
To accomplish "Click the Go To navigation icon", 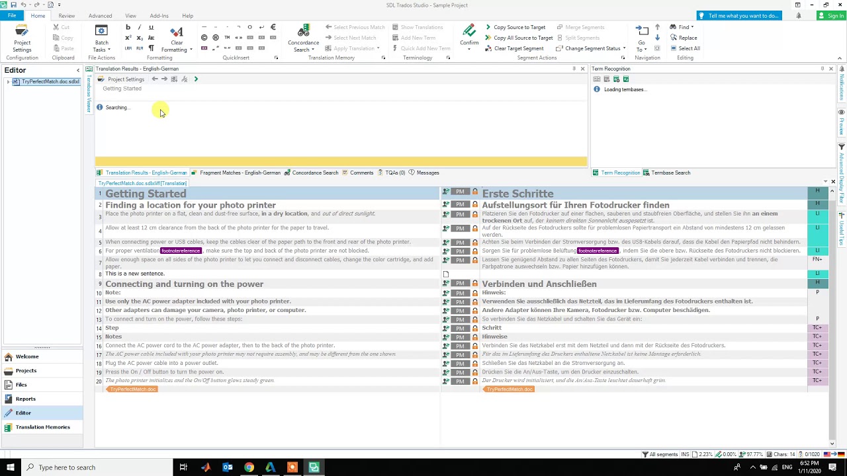I will 642,31.
